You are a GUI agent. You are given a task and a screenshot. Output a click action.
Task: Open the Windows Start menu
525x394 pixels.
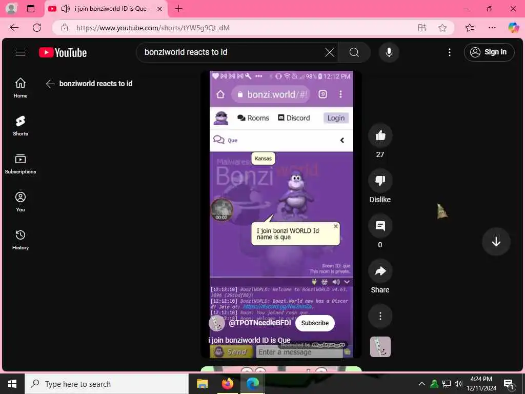[x=12, y=384]
